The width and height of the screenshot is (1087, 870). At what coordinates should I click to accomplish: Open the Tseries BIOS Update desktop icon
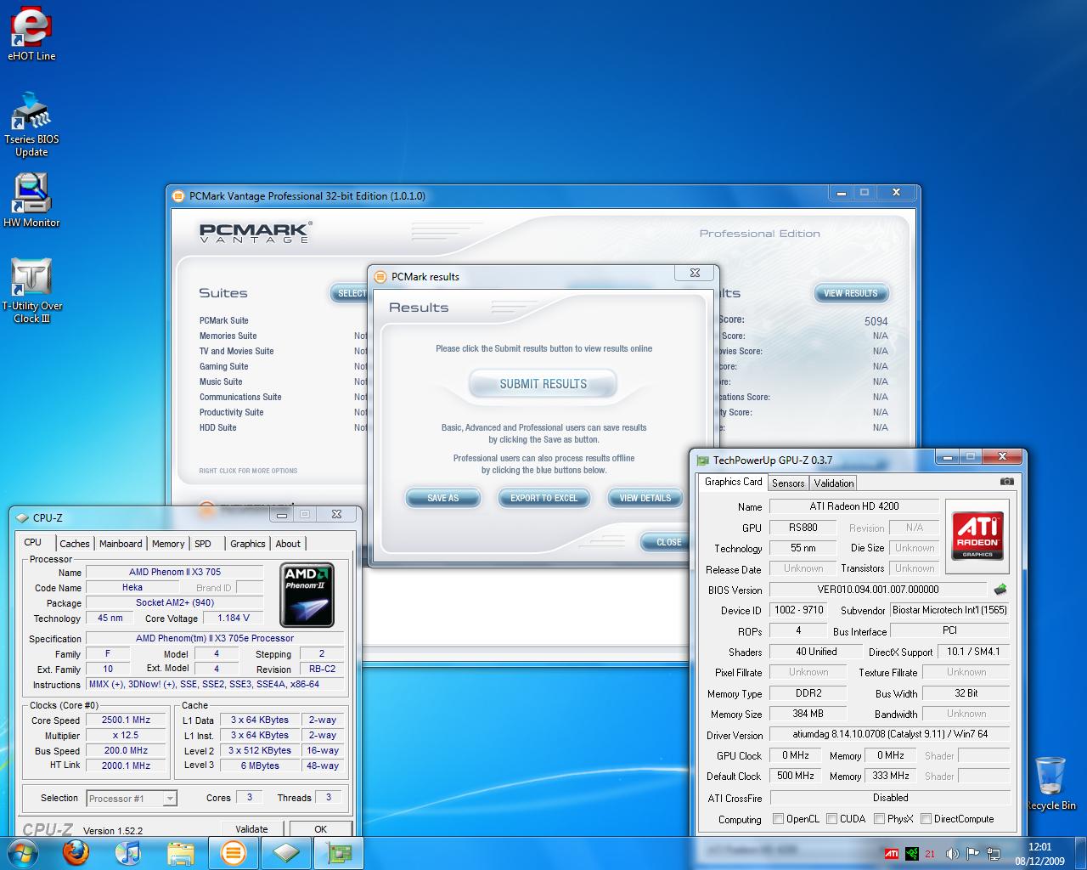pyautogui.click(x=31, y=124)
